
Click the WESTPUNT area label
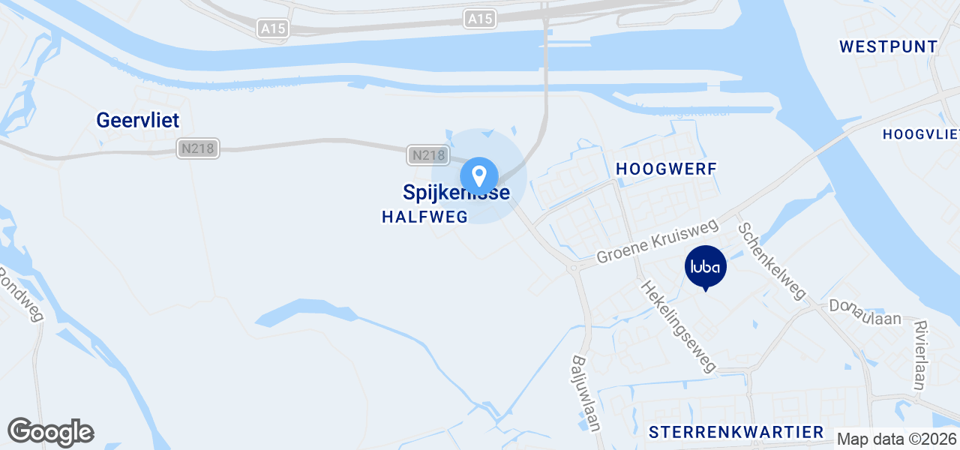[889, 46]
